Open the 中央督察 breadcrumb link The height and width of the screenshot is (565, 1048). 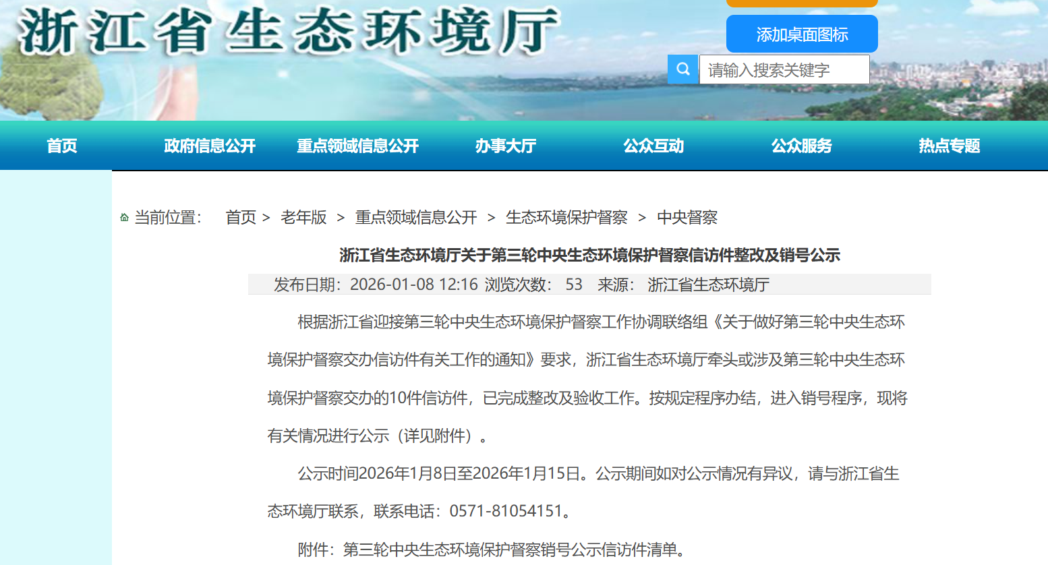(688, 217)
